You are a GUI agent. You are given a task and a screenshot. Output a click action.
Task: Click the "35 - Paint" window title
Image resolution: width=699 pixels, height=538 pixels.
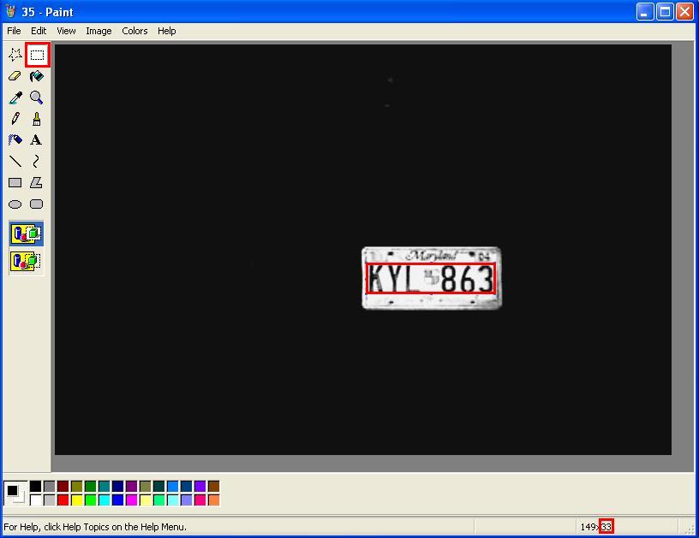coord(47,12)
